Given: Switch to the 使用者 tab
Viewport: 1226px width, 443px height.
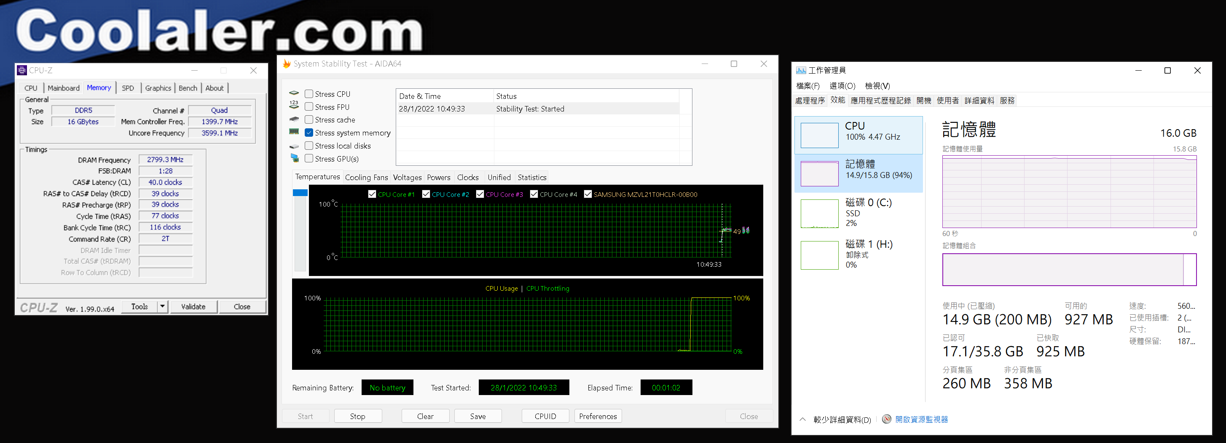Looking at the screenshot, I should 947,101.
